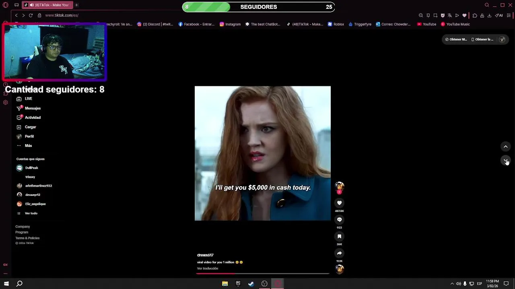Like the video with the heart icon
The image size is (515, 289).
[x=339, y=203]
